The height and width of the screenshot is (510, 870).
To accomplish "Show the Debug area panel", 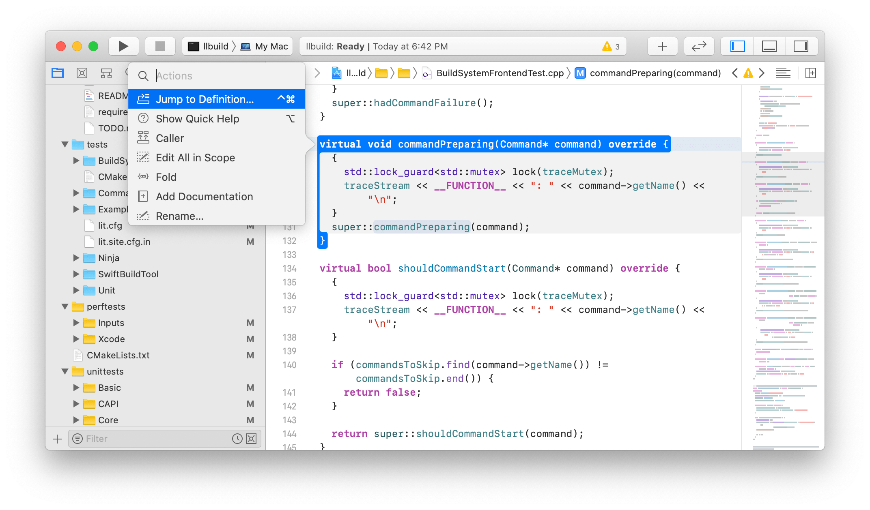I will pos(769,46).
